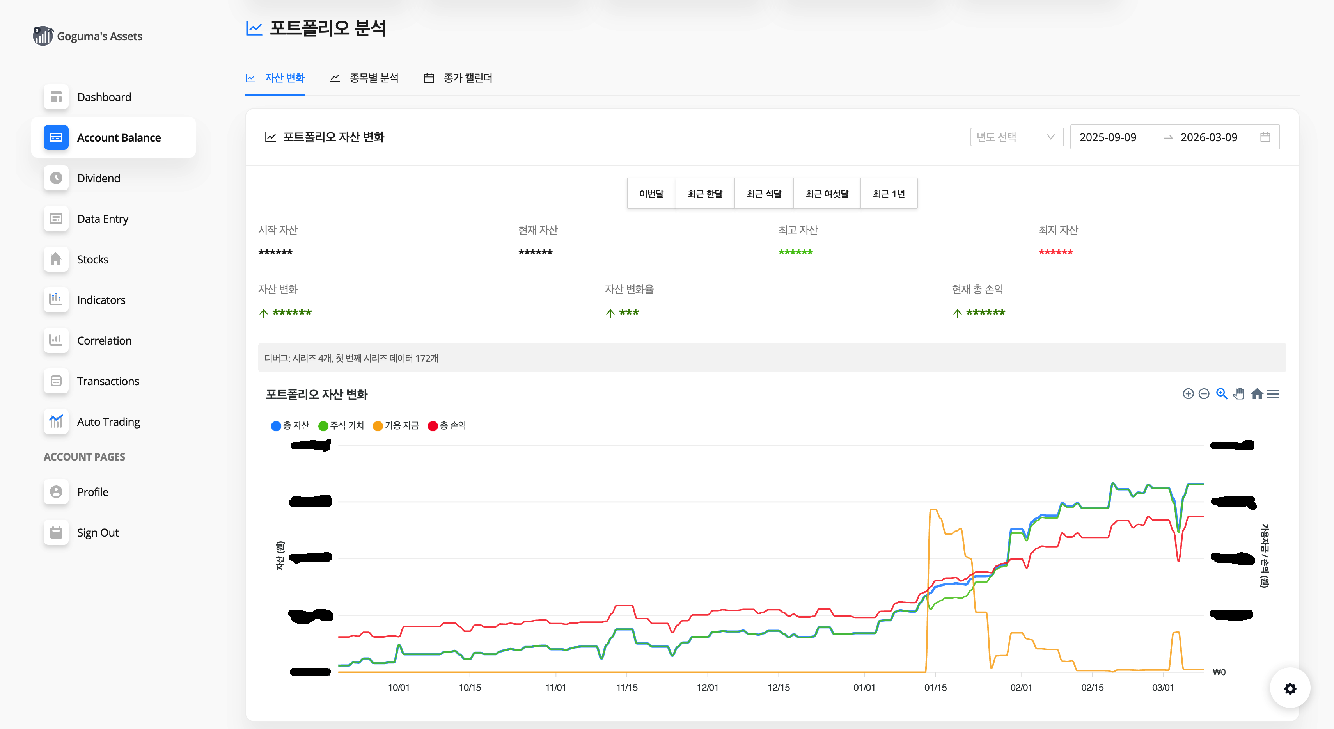1334x729 pixels.
Task: Toggle the 주식 가치 legend series
Action: [341, 425]
